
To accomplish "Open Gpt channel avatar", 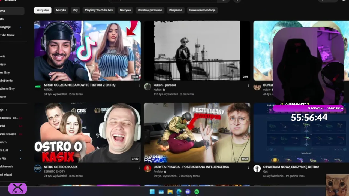I will [x=257, y=168].
